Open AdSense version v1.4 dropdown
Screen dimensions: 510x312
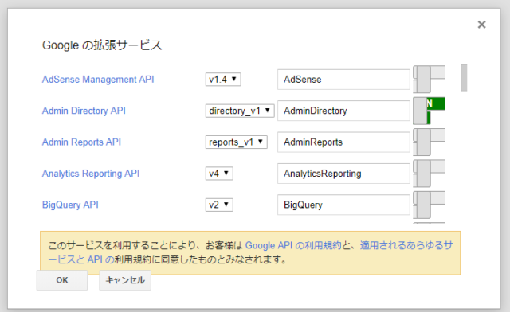(x=223, y=80)
